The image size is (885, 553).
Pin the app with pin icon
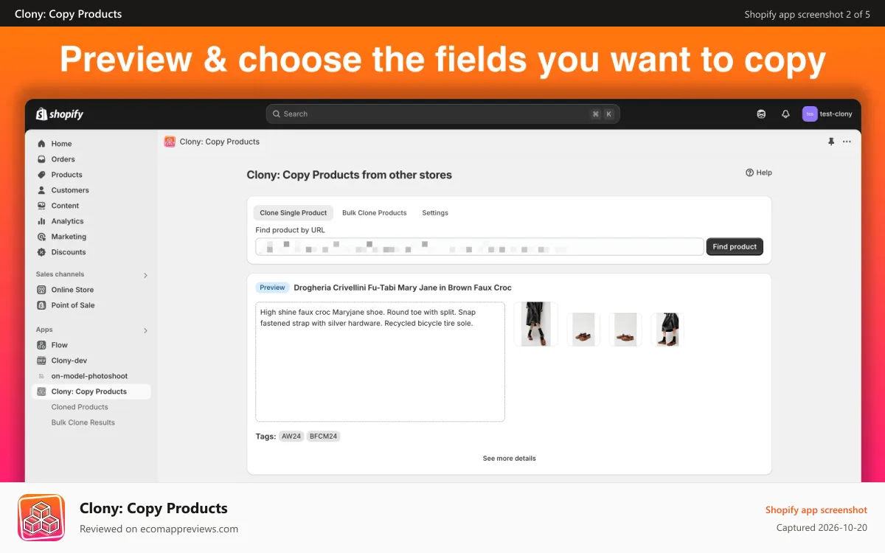click(x=831, y=142)
